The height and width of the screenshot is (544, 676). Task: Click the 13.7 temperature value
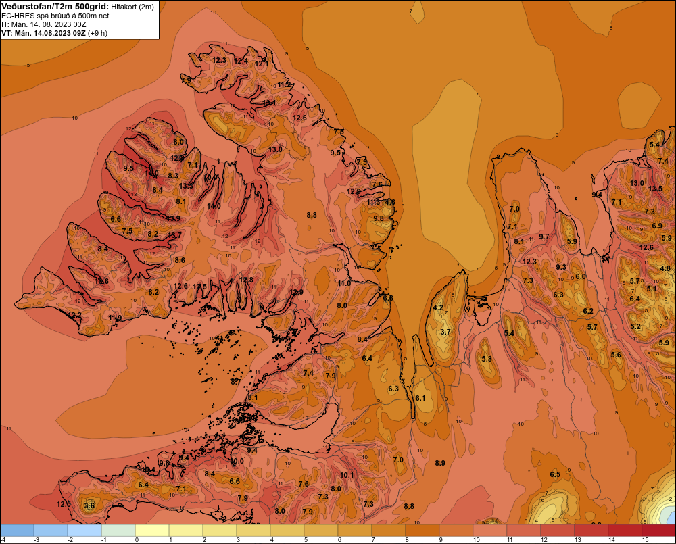(x=174, y=235)
